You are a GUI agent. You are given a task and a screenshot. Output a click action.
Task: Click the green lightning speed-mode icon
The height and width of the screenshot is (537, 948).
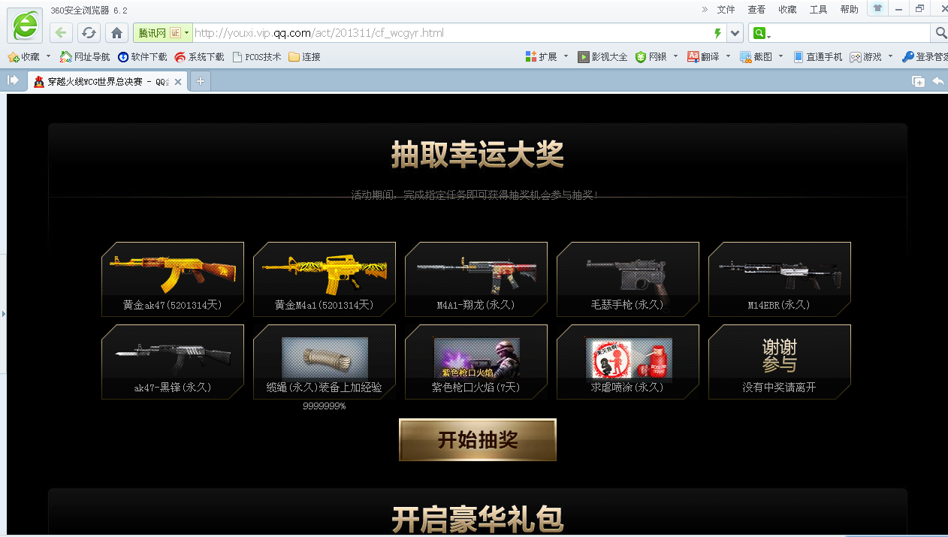(x=717, y=33)
